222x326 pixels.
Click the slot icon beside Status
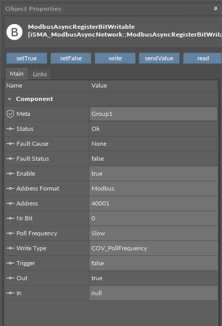coord(10,129)
